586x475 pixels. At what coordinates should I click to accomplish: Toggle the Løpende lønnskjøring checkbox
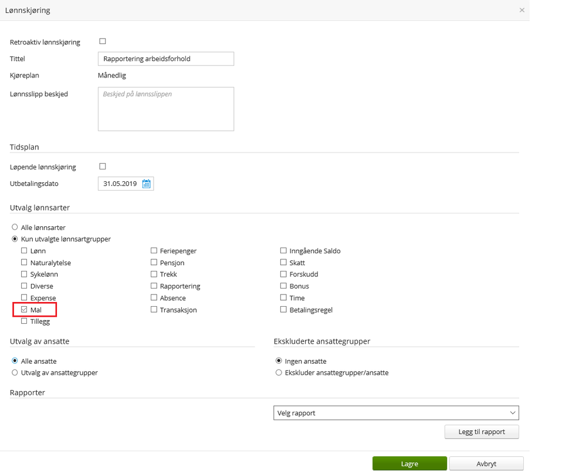(x=103, y=167)
